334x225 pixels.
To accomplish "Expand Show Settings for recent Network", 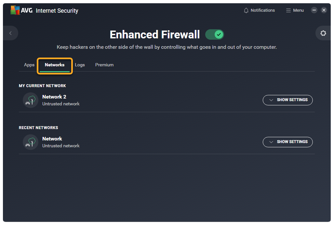I will (x=287, y=142).
